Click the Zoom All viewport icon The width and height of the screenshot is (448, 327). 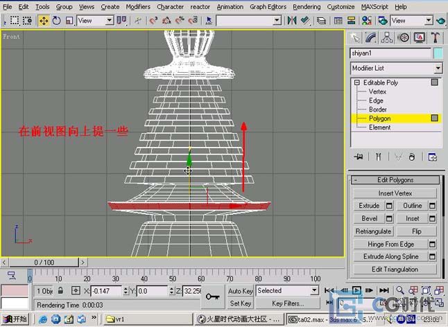[x=413, y=290]
